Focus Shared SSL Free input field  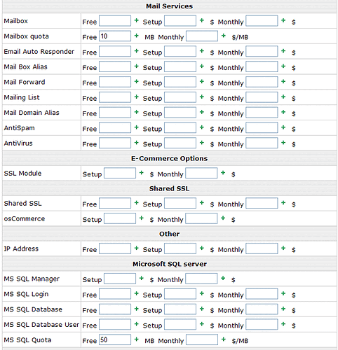115,203
